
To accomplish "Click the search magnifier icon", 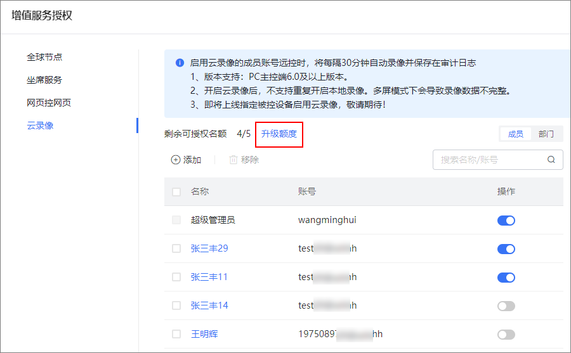I will pos(551,160).
